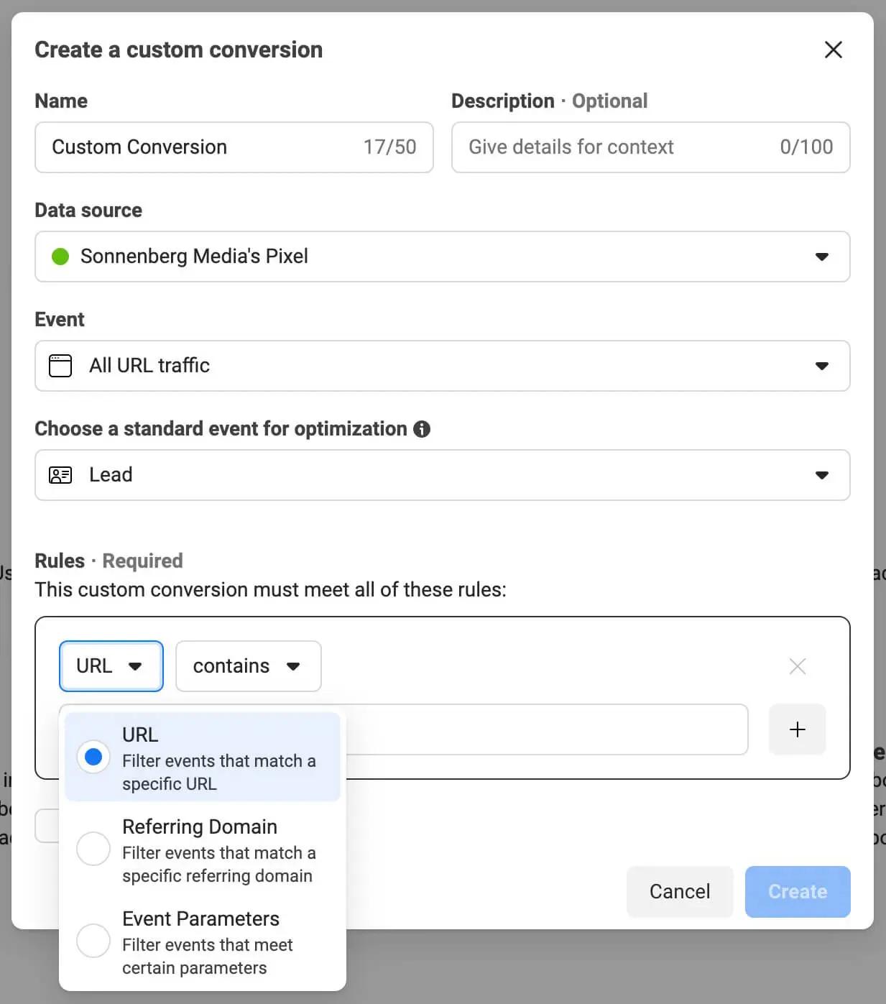Click the browser window icon in Event field

click(60, 366)
